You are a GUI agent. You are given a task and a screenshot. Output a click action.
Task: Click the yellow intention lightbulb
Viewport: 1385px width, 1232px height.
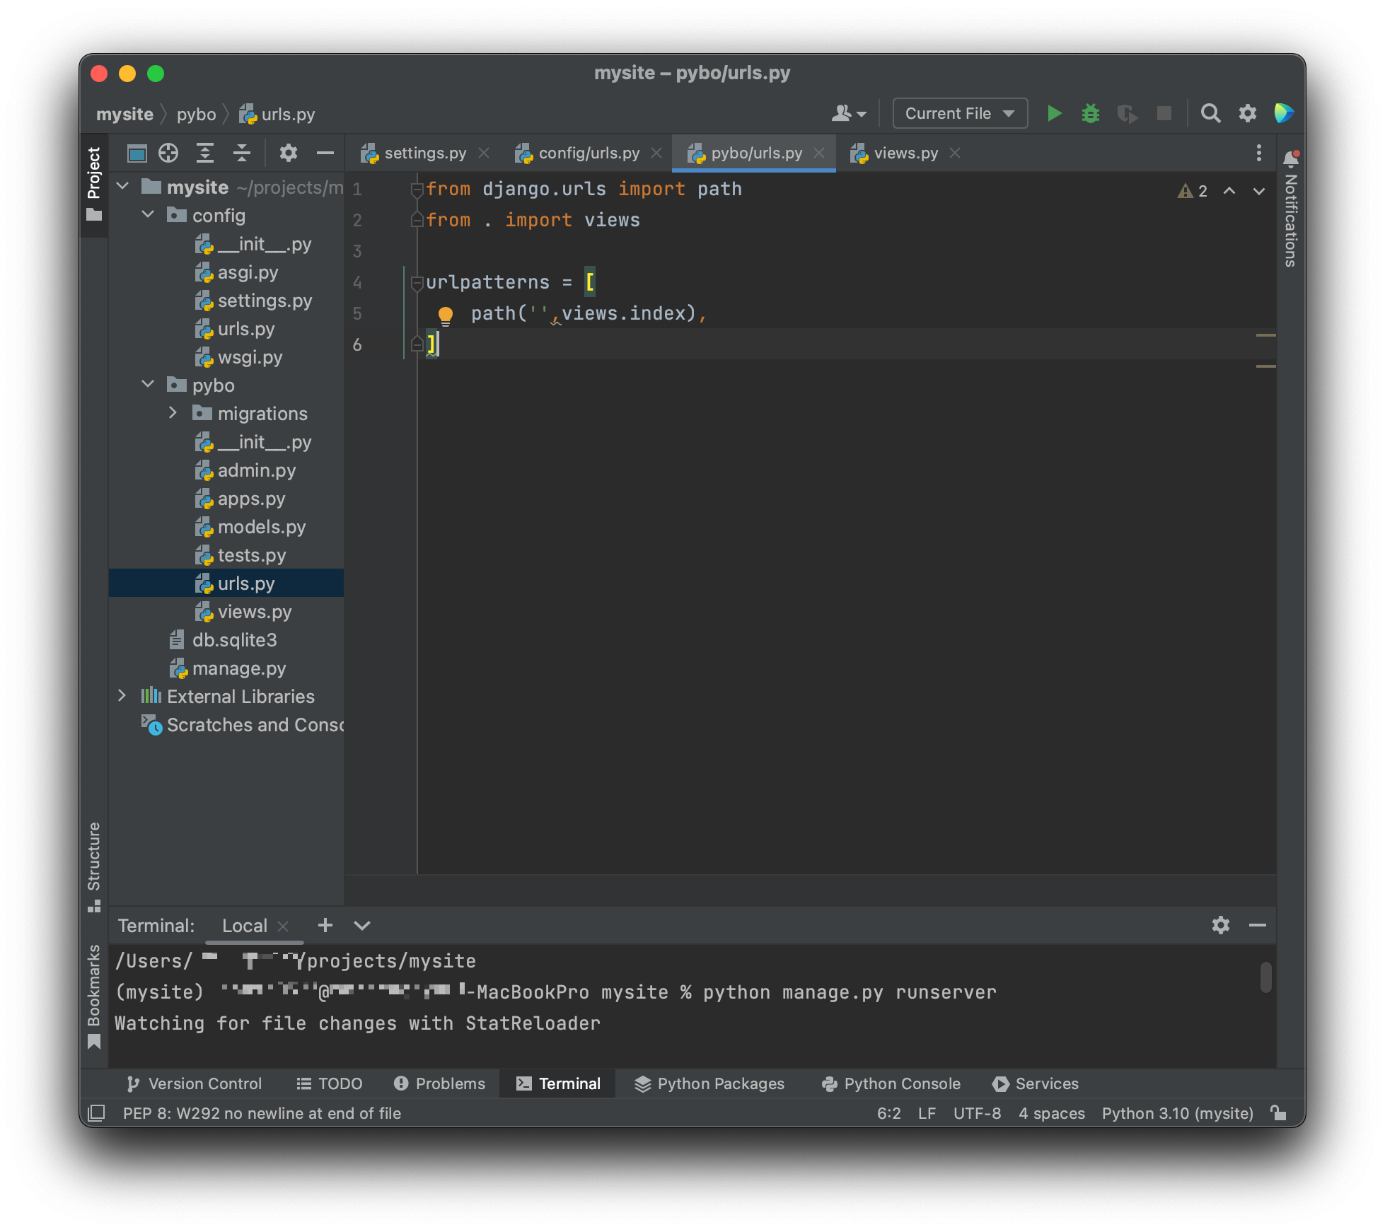(445, 315)
